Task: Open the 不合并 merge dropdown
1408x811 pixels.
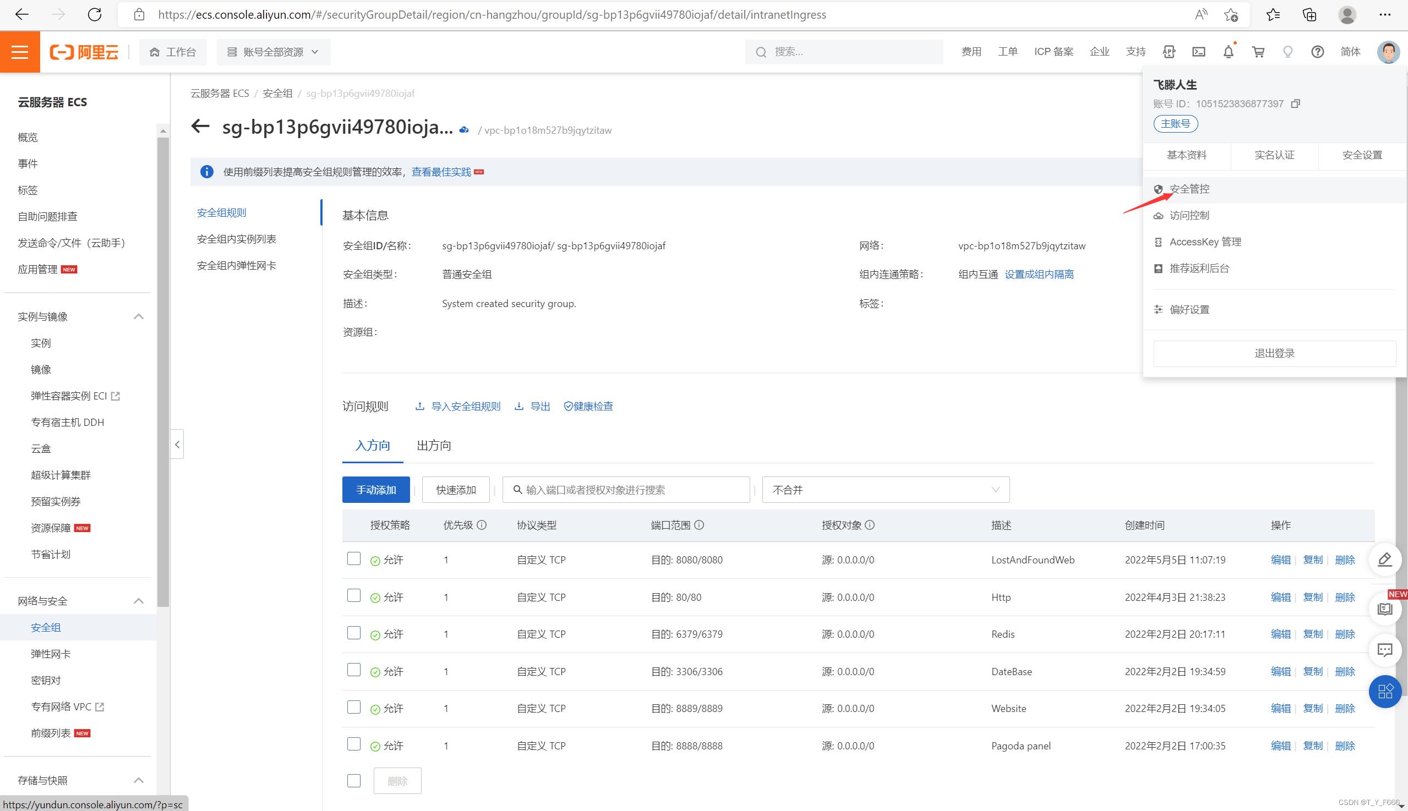Action: 885,490
